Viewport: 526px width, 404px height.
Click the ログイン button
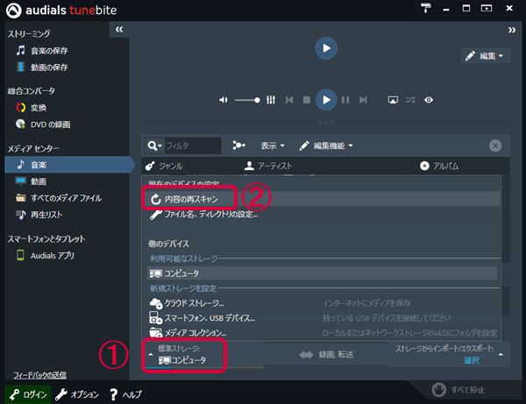[x=28, y=394]
